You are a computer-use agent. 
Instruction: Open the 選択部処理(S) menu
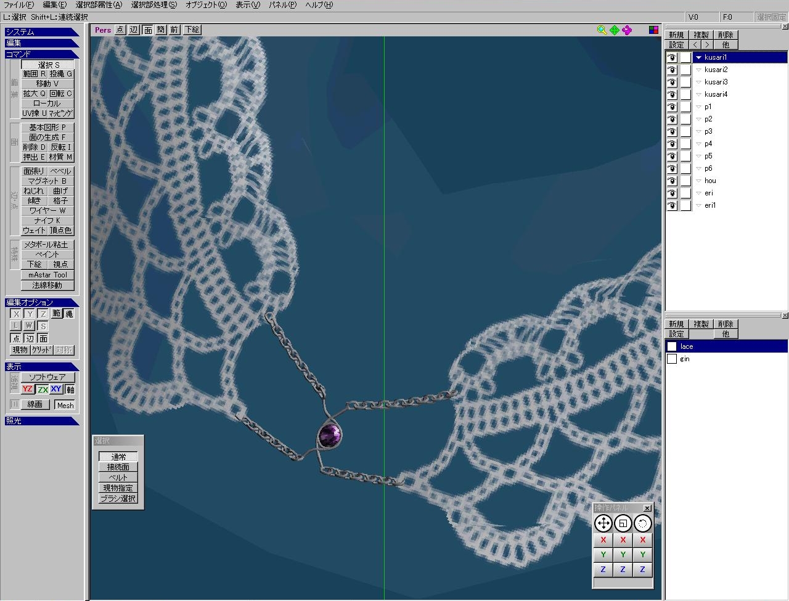pos(153,5)
